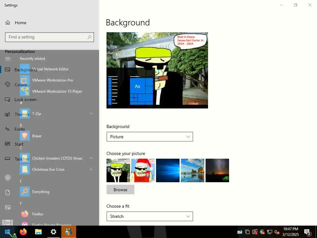Viewport: 317px width, 238px height.
Task: Open the Pictures icon in Start menu rail
Action: click(x=8, y=207)
